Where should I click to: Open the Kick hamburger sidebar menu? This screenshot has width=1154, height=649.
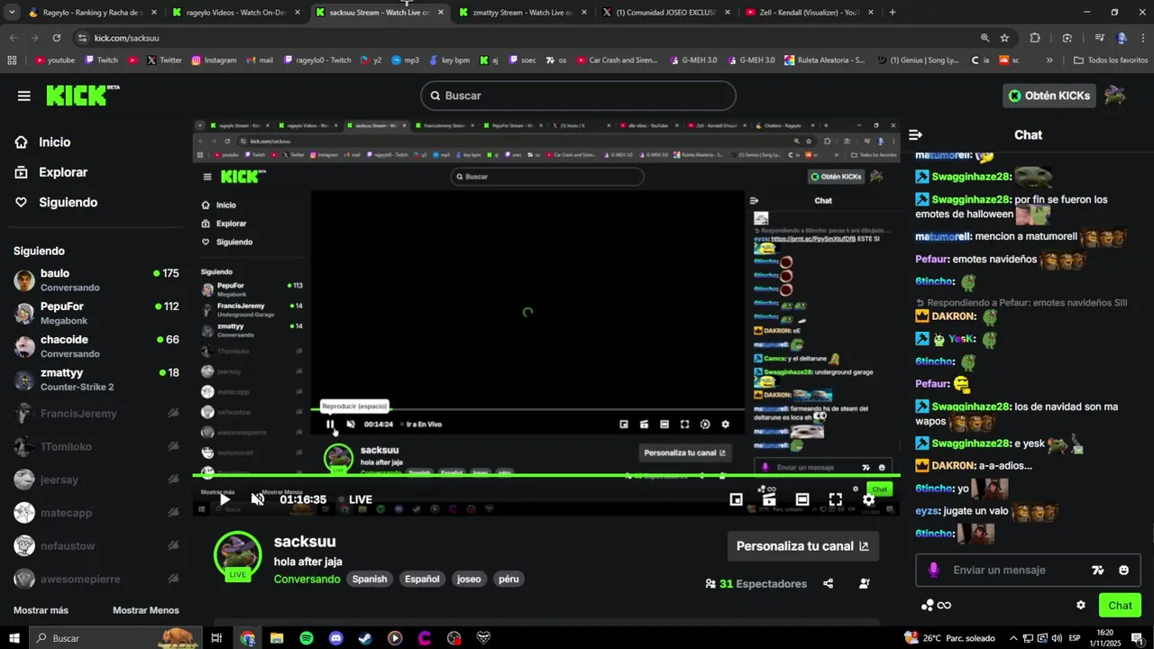coord(24,96)
